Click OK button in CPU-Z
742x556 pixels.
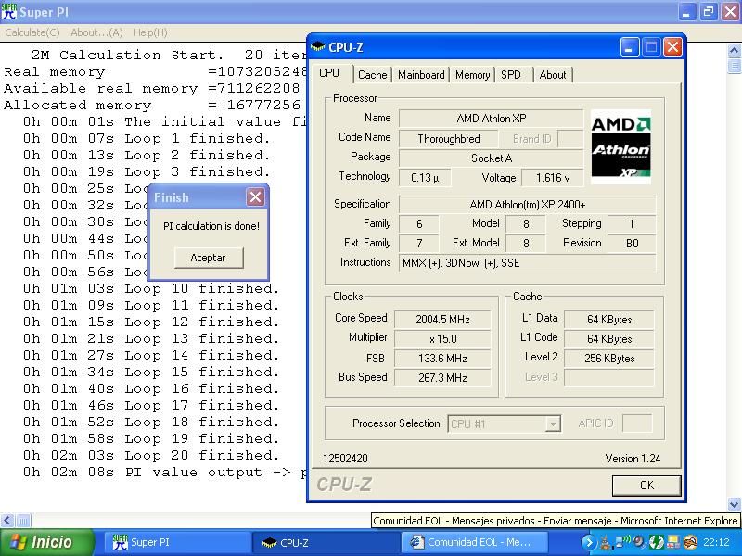[x=646, y=485]
